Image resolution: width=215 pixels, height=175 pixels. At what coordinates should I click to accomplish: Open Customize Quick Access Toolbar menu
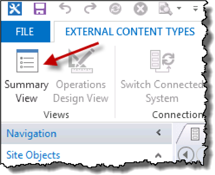tap(196, 8)
